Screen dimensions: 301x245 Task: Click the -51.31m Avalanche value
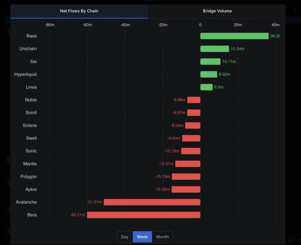coord(95,202)
